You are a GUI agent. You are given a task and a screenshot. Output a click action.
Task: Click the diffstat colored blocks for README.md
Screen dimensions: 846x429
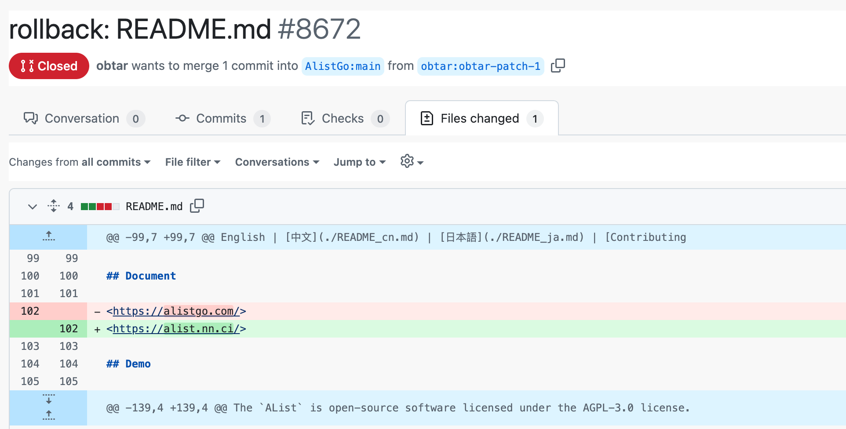click(x=100, y=207)
